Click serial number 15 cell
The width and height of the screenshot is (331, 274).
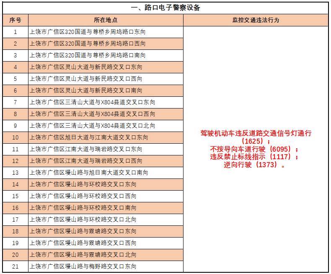15,196
